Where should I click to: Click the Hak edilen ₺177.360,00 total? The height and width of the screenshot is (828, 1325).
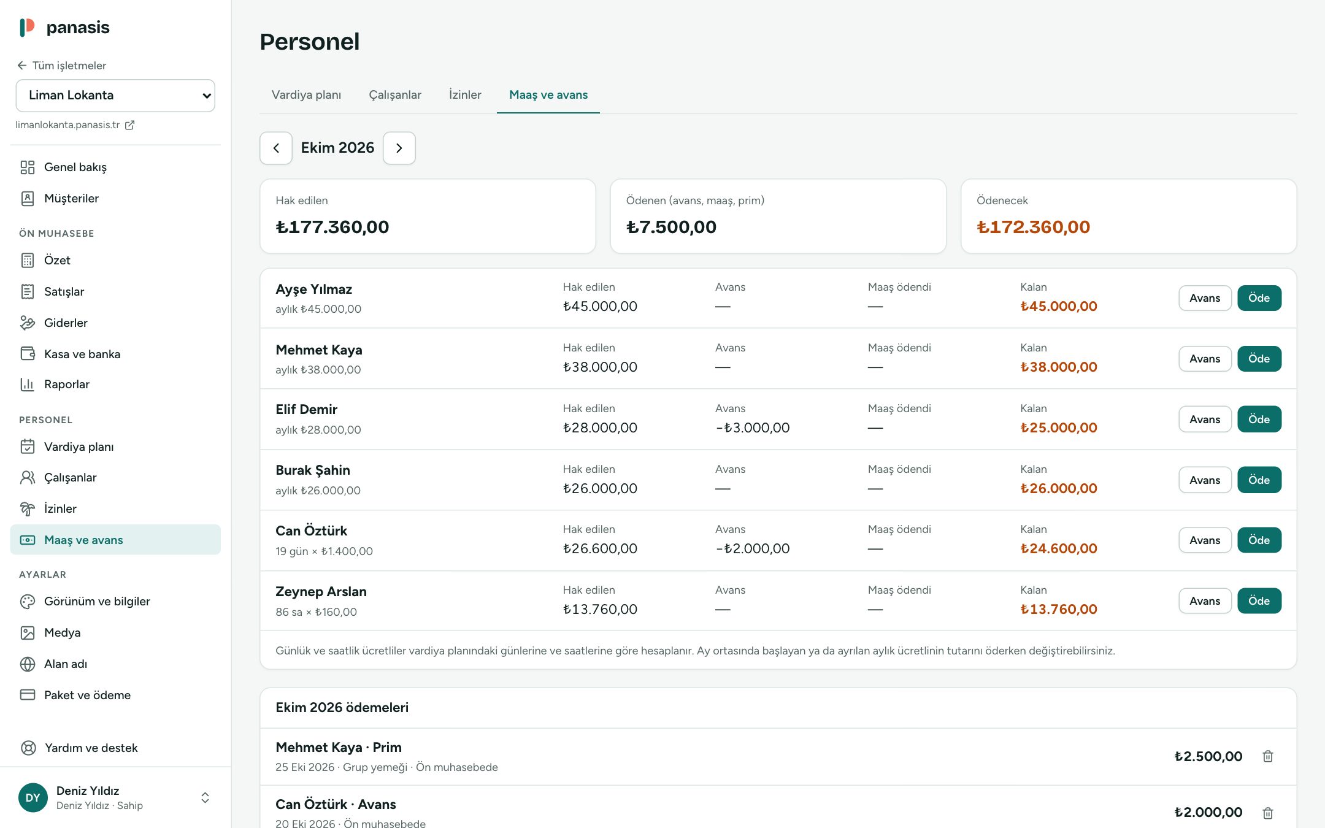[332, 227]
